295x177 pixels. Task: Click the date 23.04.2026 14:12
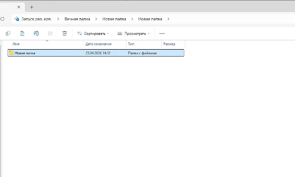tap(98, 53)
